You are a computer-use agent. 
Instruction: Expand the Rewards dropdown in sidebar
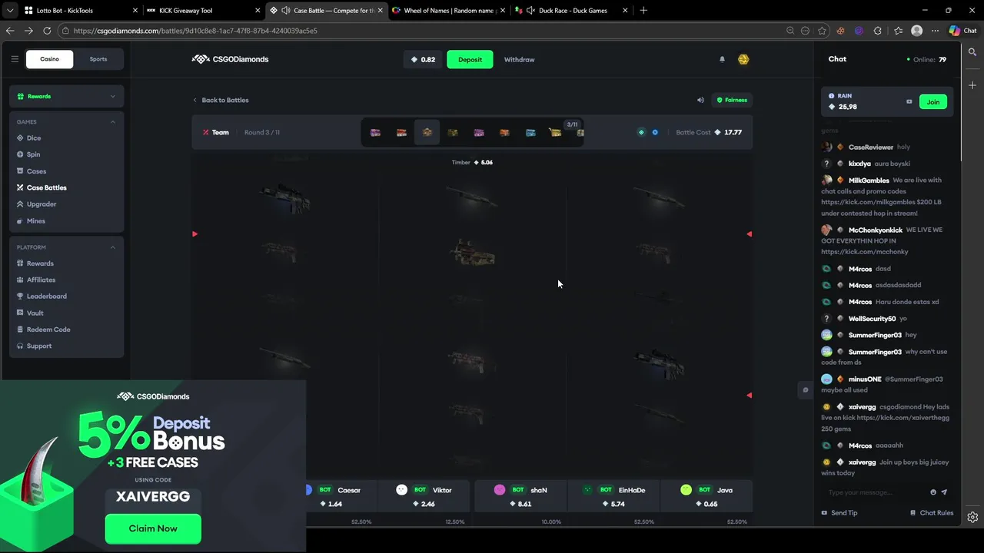pyautogui.click(x=66, y=96)
